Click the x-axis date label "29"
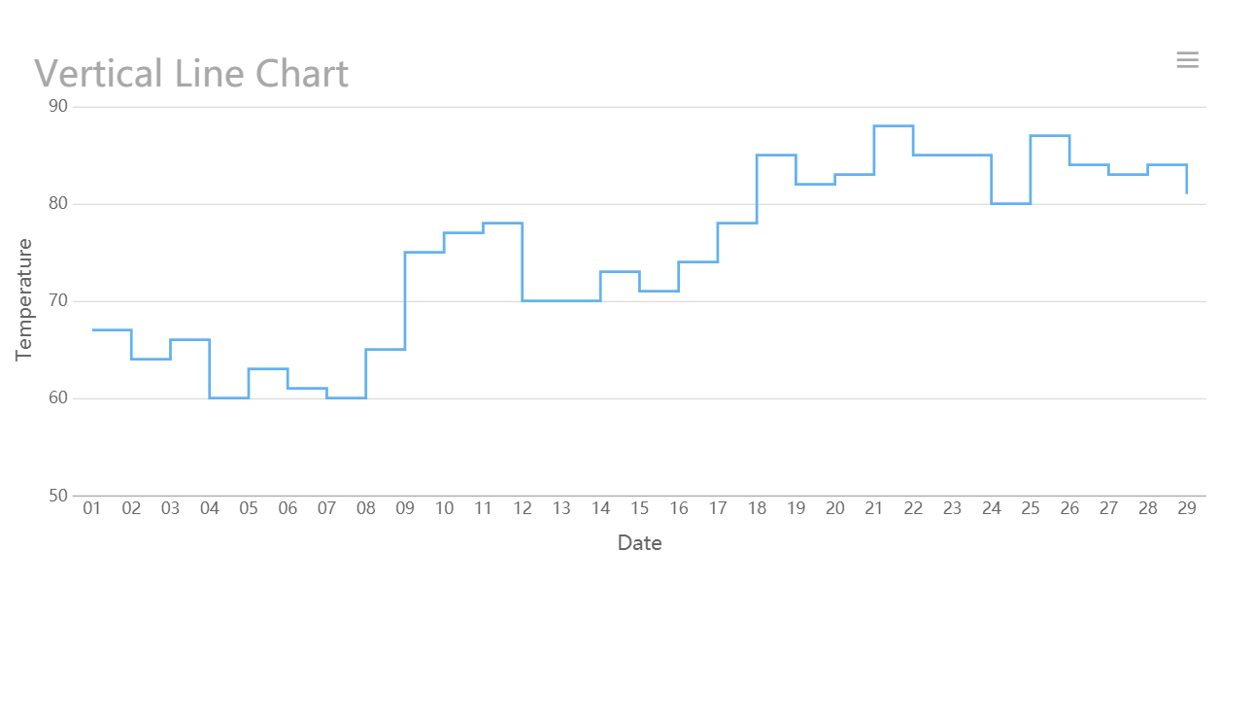Image resolution: width=1253 pixels, height=724 pixels. point(1186,508)
